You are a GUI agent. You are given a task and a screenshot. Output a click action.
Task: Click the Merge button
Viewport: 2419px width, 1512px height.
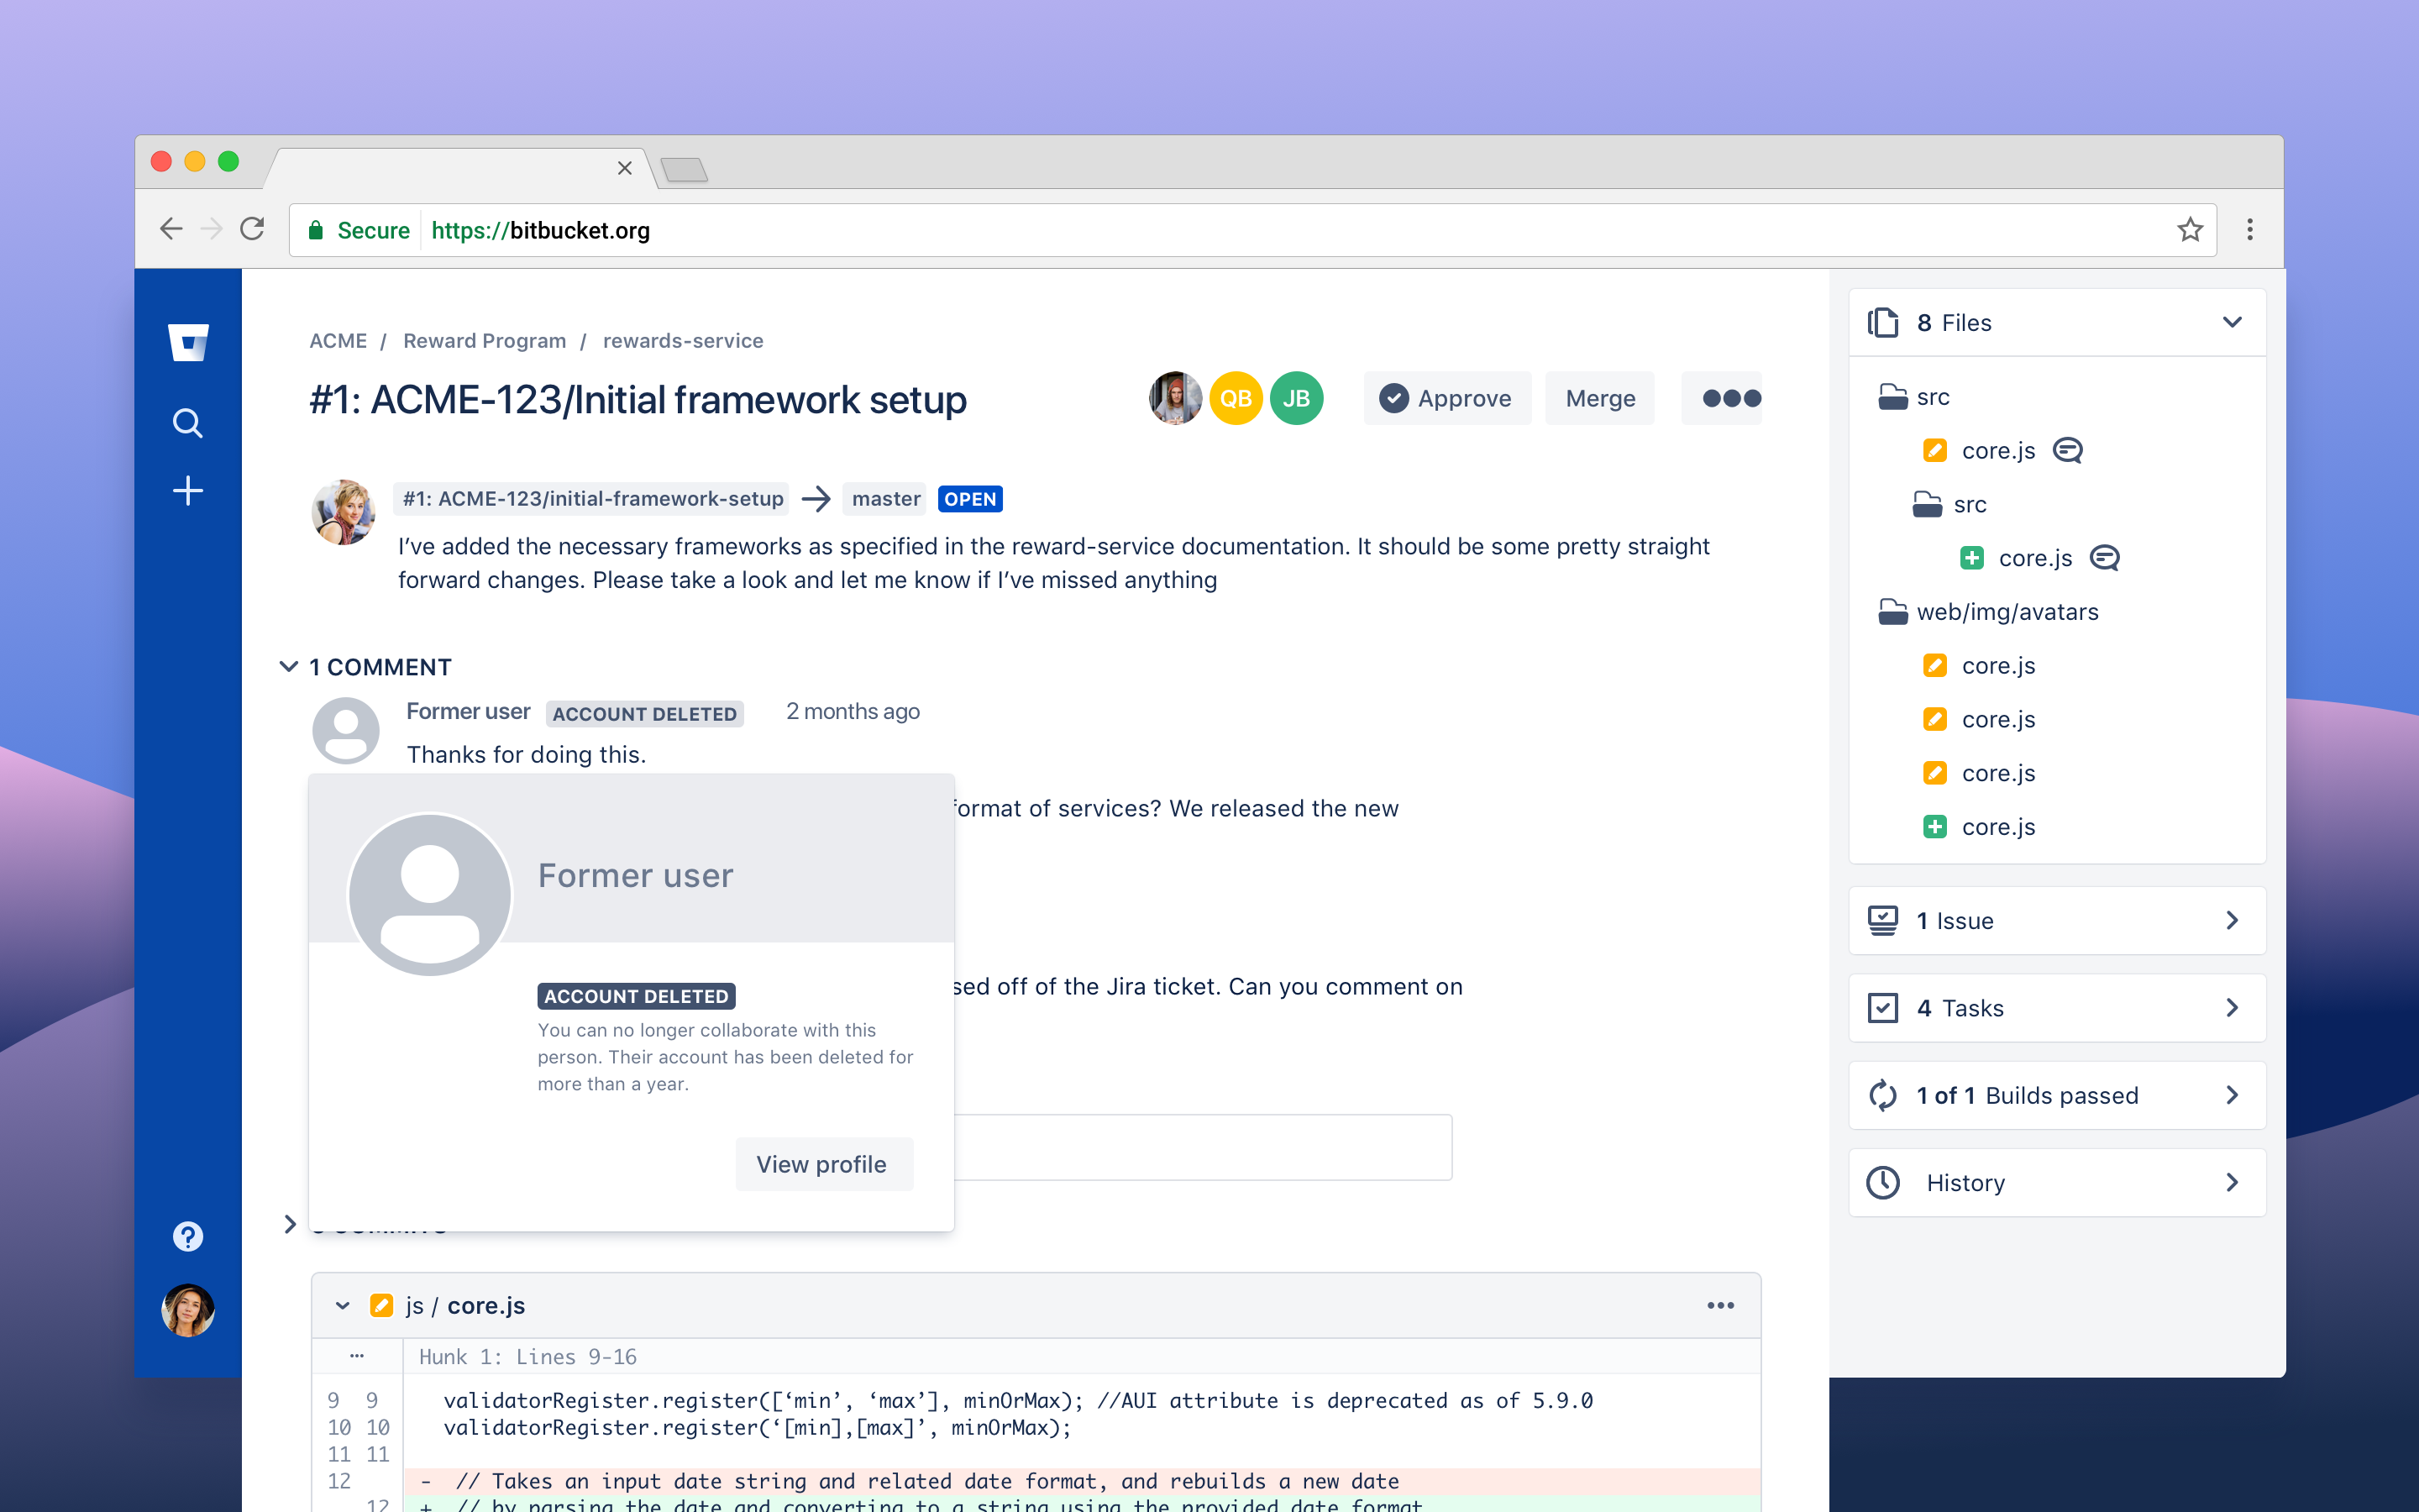click(x=1598, y=399)
